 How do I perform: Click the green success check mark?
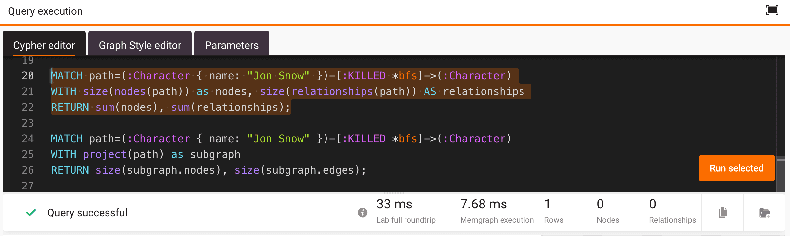coord(31,213)
